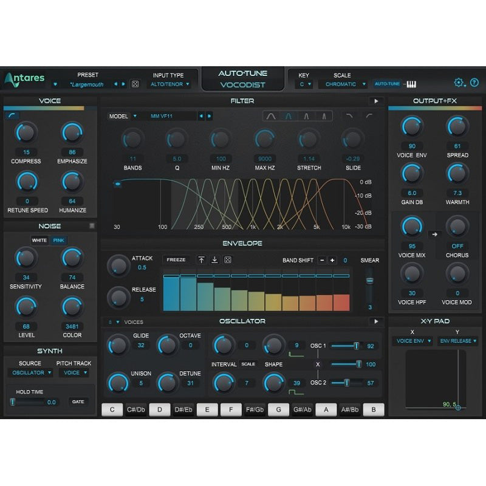Click the Hold Time slider
Viewport: 486px width, 486px height.
click(27, 402)
